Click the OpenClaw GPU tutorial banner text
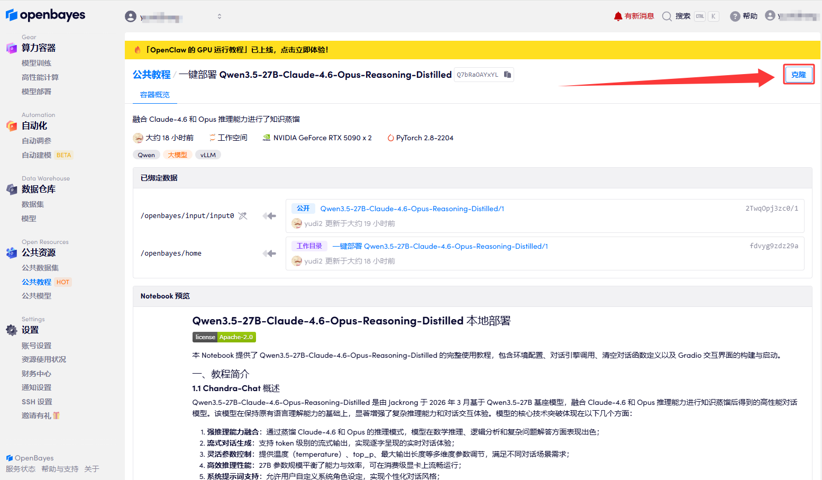The width and height of the screenshot is (822, 480). [236, 50]
